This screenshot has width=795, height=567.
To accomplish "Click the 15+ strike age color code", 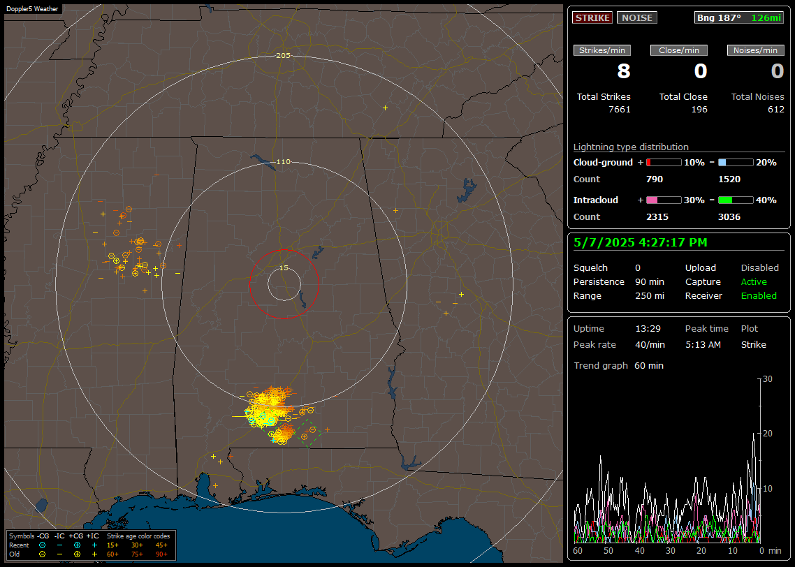I will click(112, 545).
